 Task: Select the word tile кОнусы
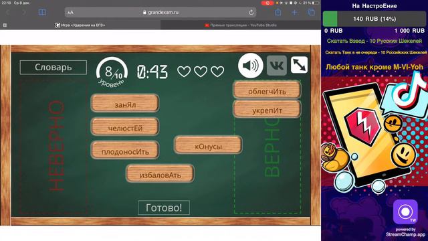tap(208, 145)
